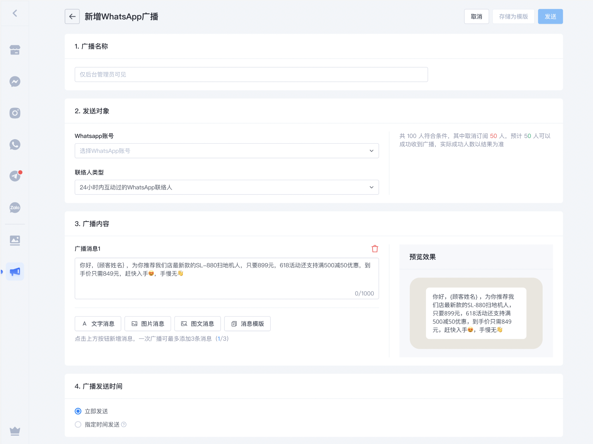
Task: Go back using the arrow button by title
Action: tap(72, 17)
